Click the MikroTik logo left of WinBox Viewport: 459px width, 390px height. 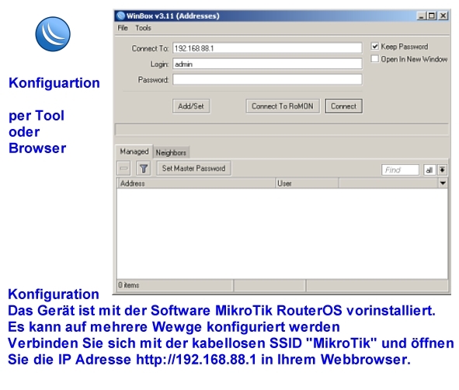pyautogui.click(x=53, y=34)
